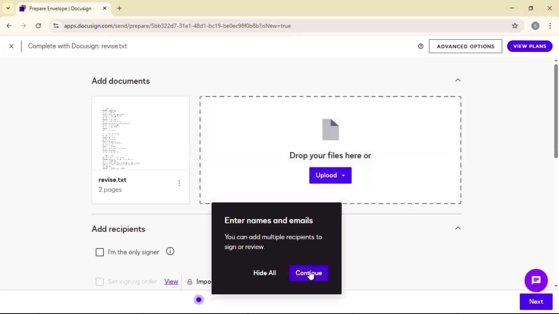Open Advanced Options
559x314 pixels.
(465, 46)
